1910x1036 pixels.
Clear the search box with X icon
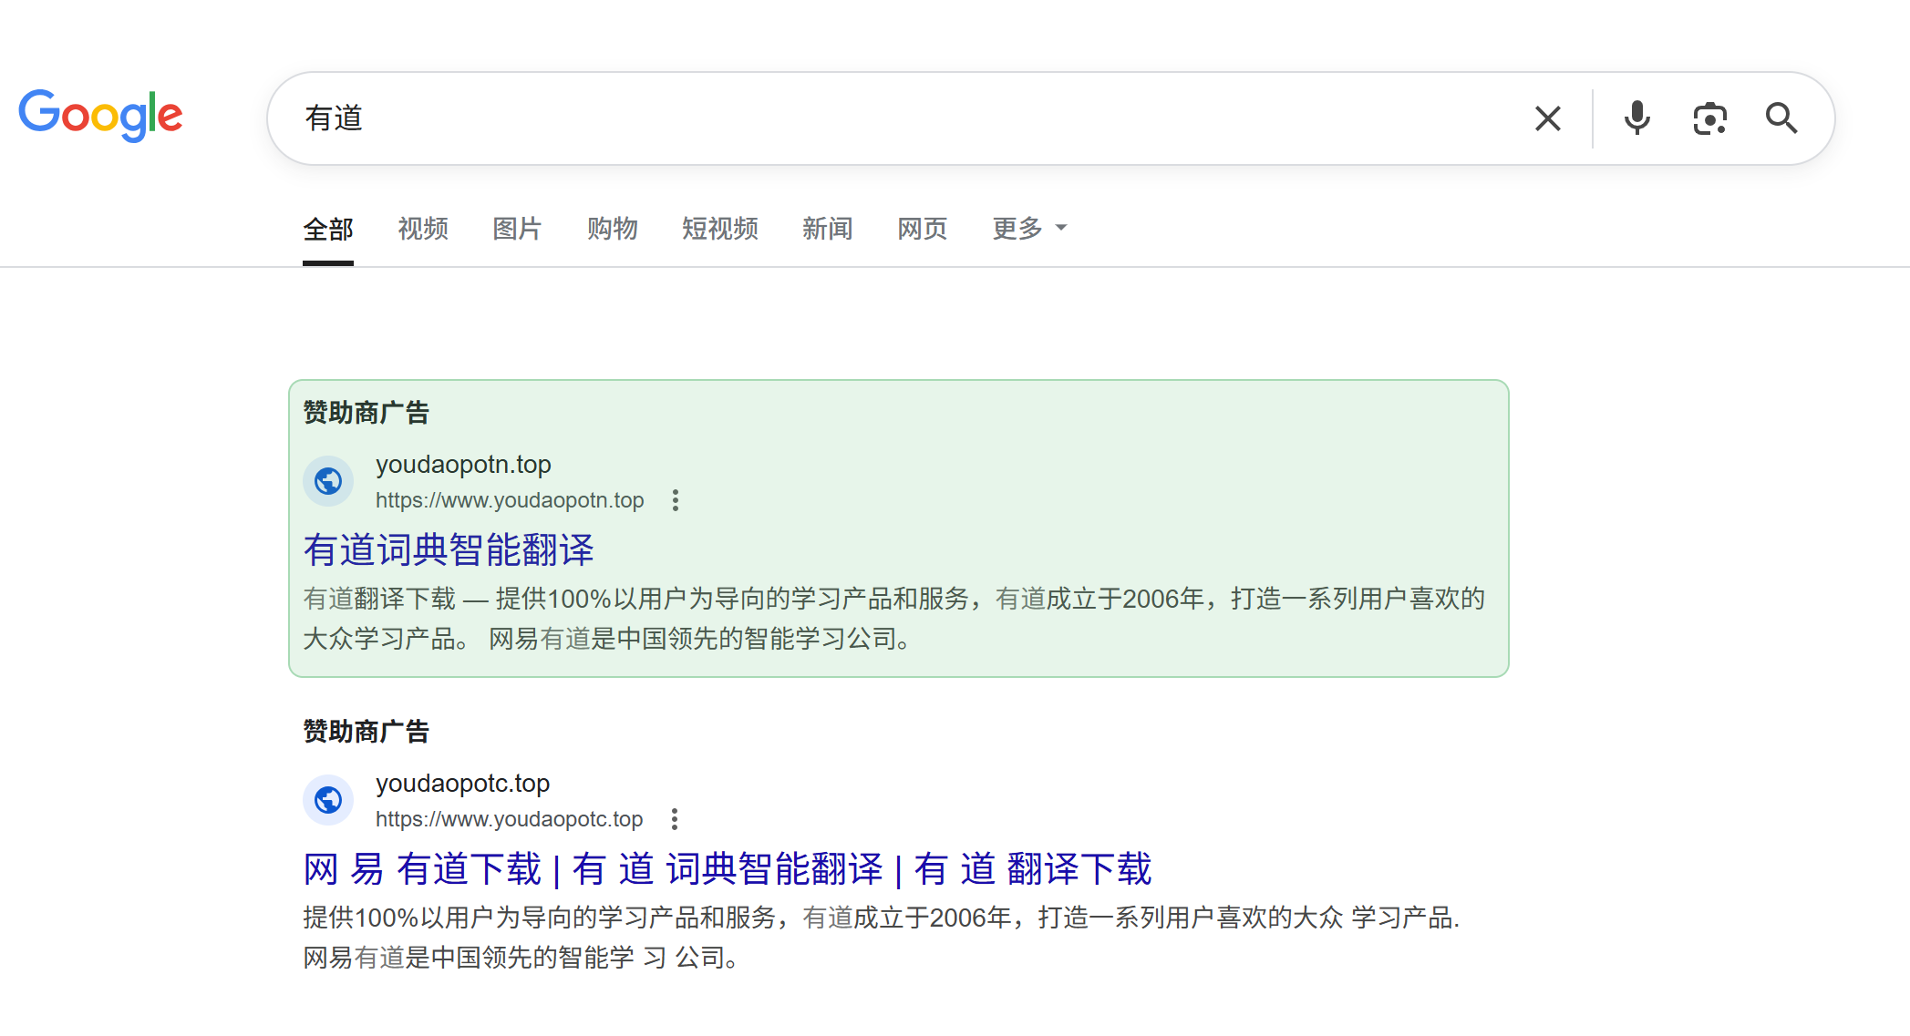point(1547,118)
